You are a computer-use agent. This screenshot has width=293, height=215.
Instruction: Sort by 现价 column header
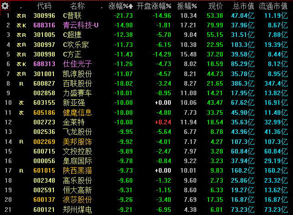215,6
